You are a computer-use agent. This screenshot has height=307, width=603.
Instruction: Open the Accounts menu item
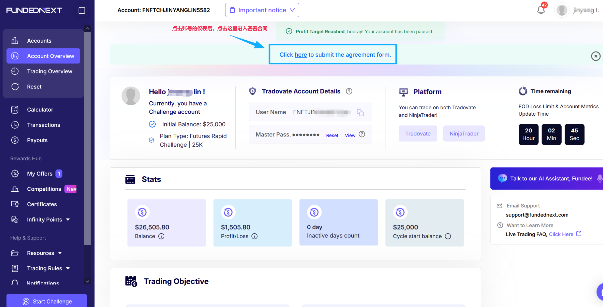(43, 41)
